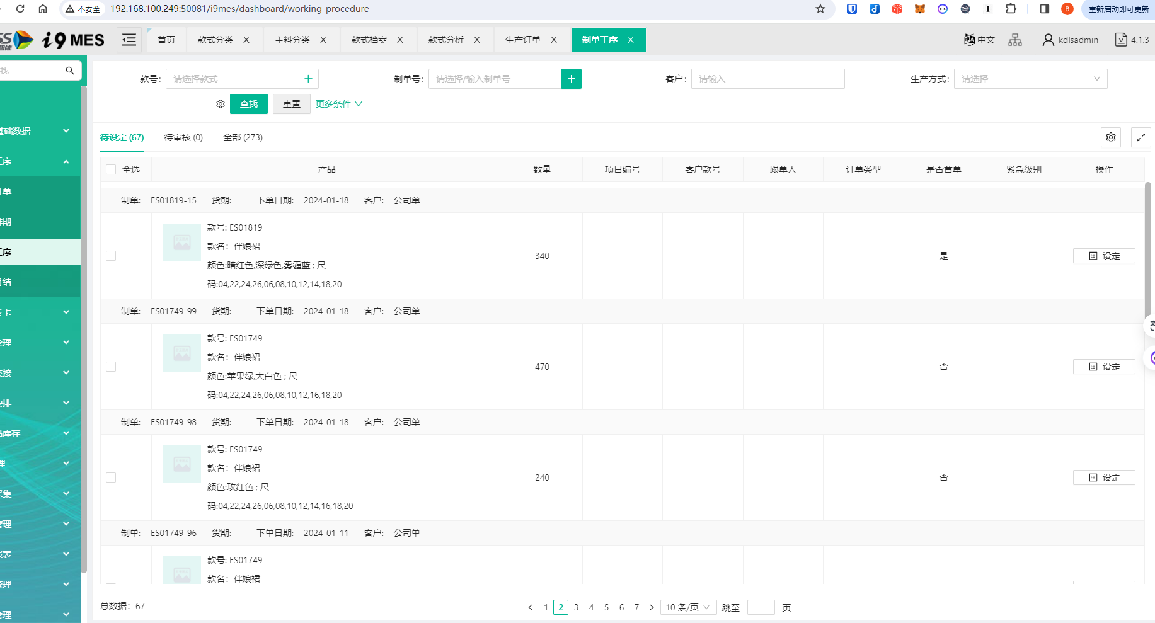The width and height of the screenshot is (1155, 623).
Task: Go to the next page arrow
Action: [x=652, y=607]
